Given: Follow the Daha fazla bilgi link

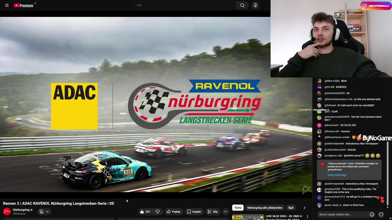Looking at the screenshot, I should (337, 175).
